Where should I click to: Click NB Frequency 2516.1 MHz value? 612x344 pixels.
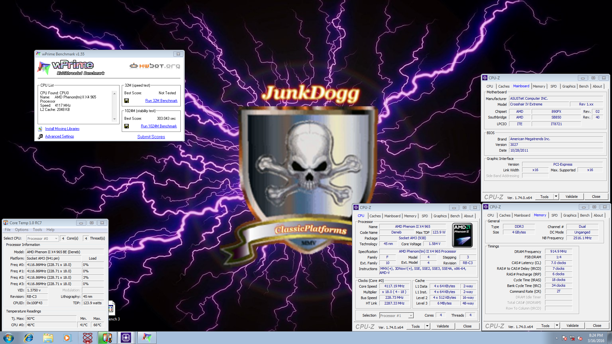582,238
